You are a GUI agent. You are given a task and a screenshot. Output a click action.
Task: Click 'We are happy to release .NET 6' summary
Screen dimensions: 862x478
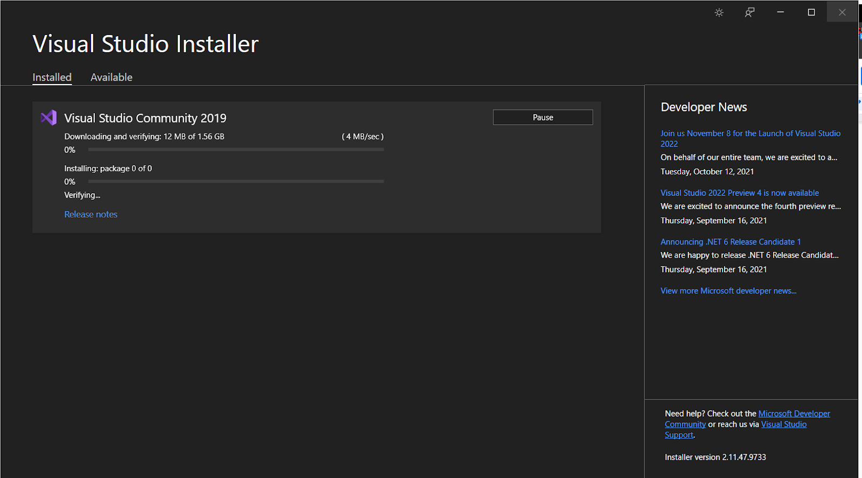click(x=749, y=255)
